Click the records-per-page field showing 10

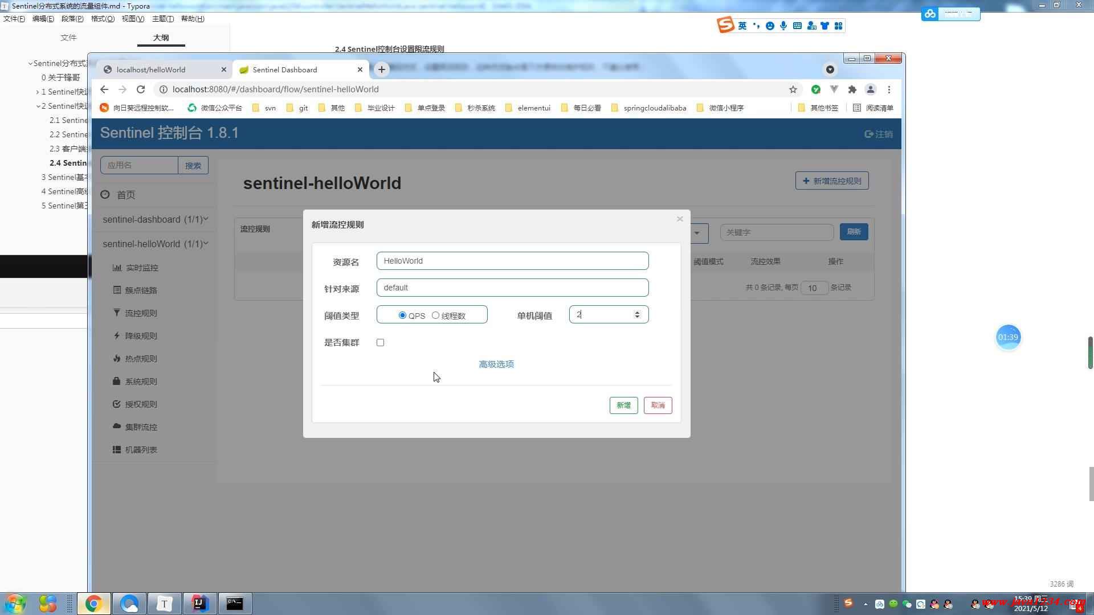814,288
